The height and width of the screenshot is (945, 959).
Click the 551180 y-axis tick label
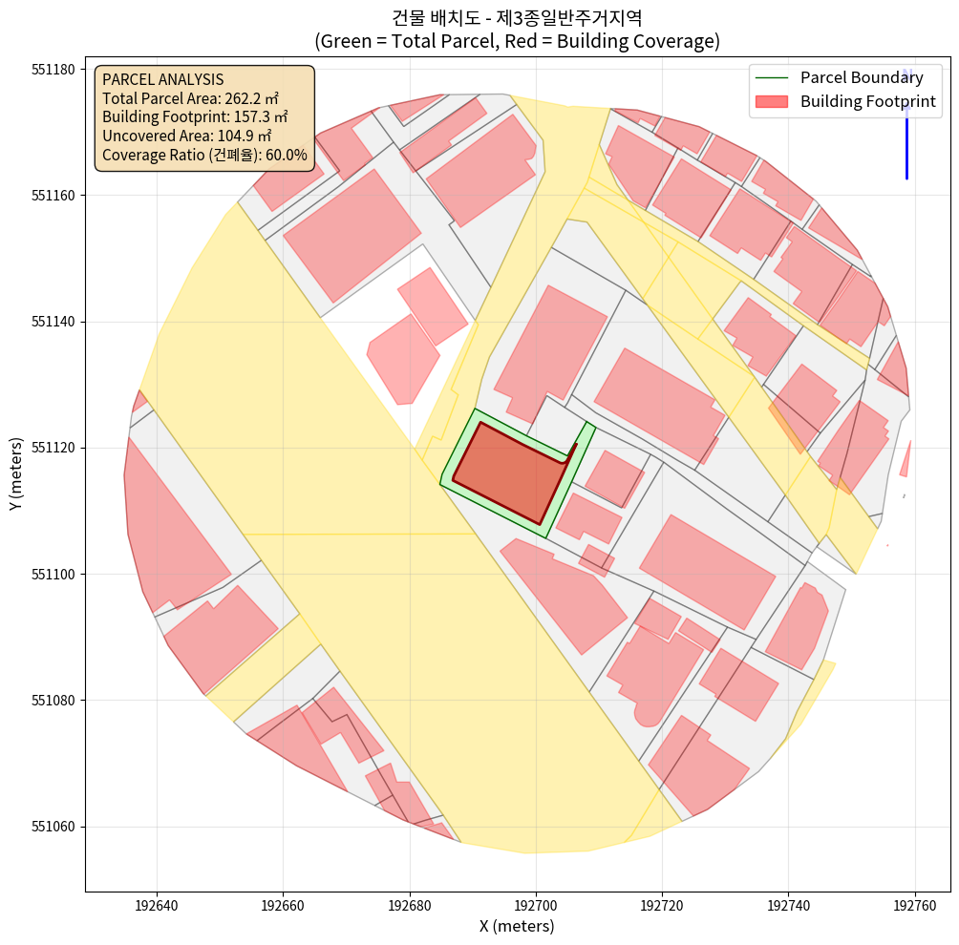(x=55, y=70)
